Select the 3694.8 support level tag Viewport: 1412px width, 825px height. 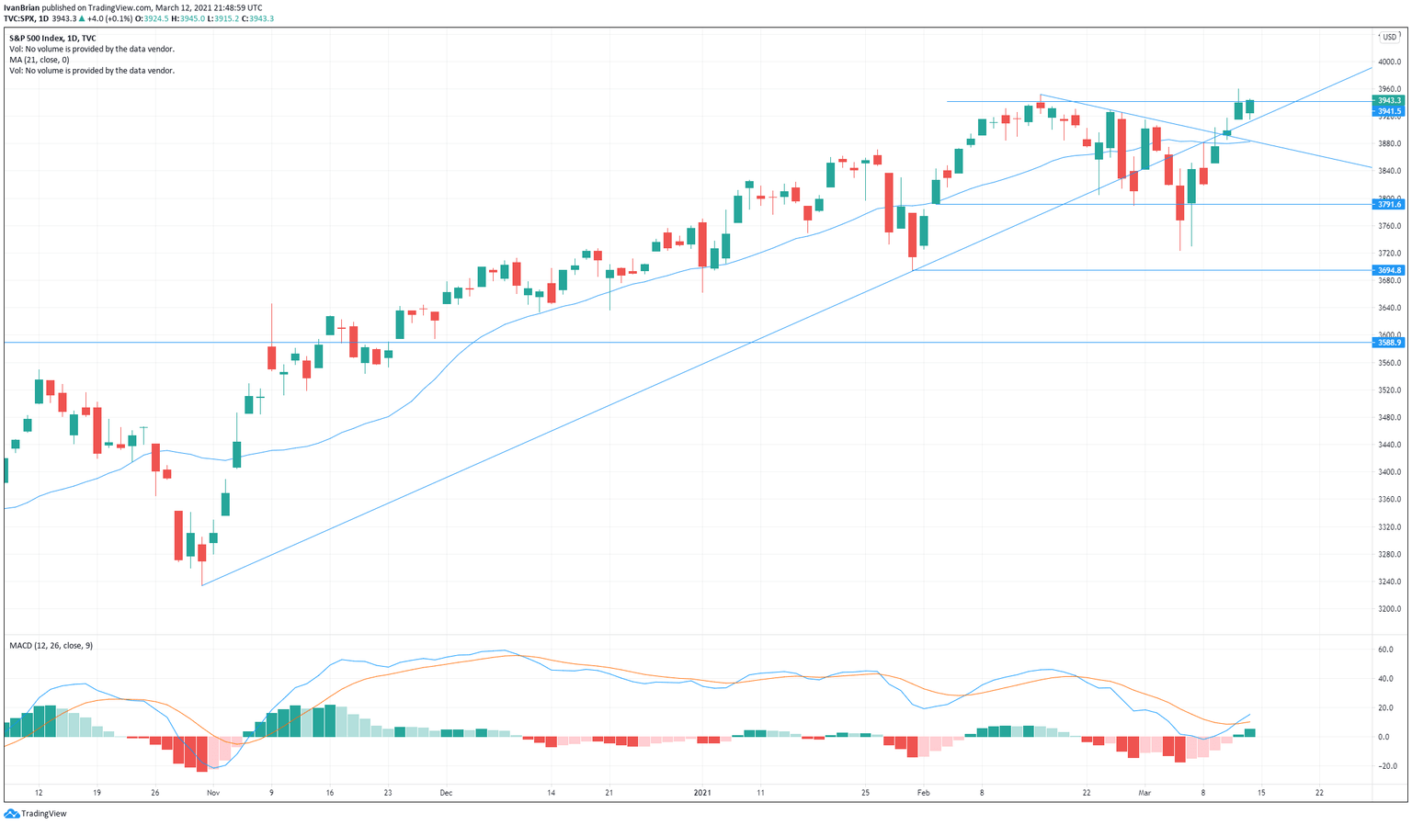pyautogui.click(x=1388, y=269)
